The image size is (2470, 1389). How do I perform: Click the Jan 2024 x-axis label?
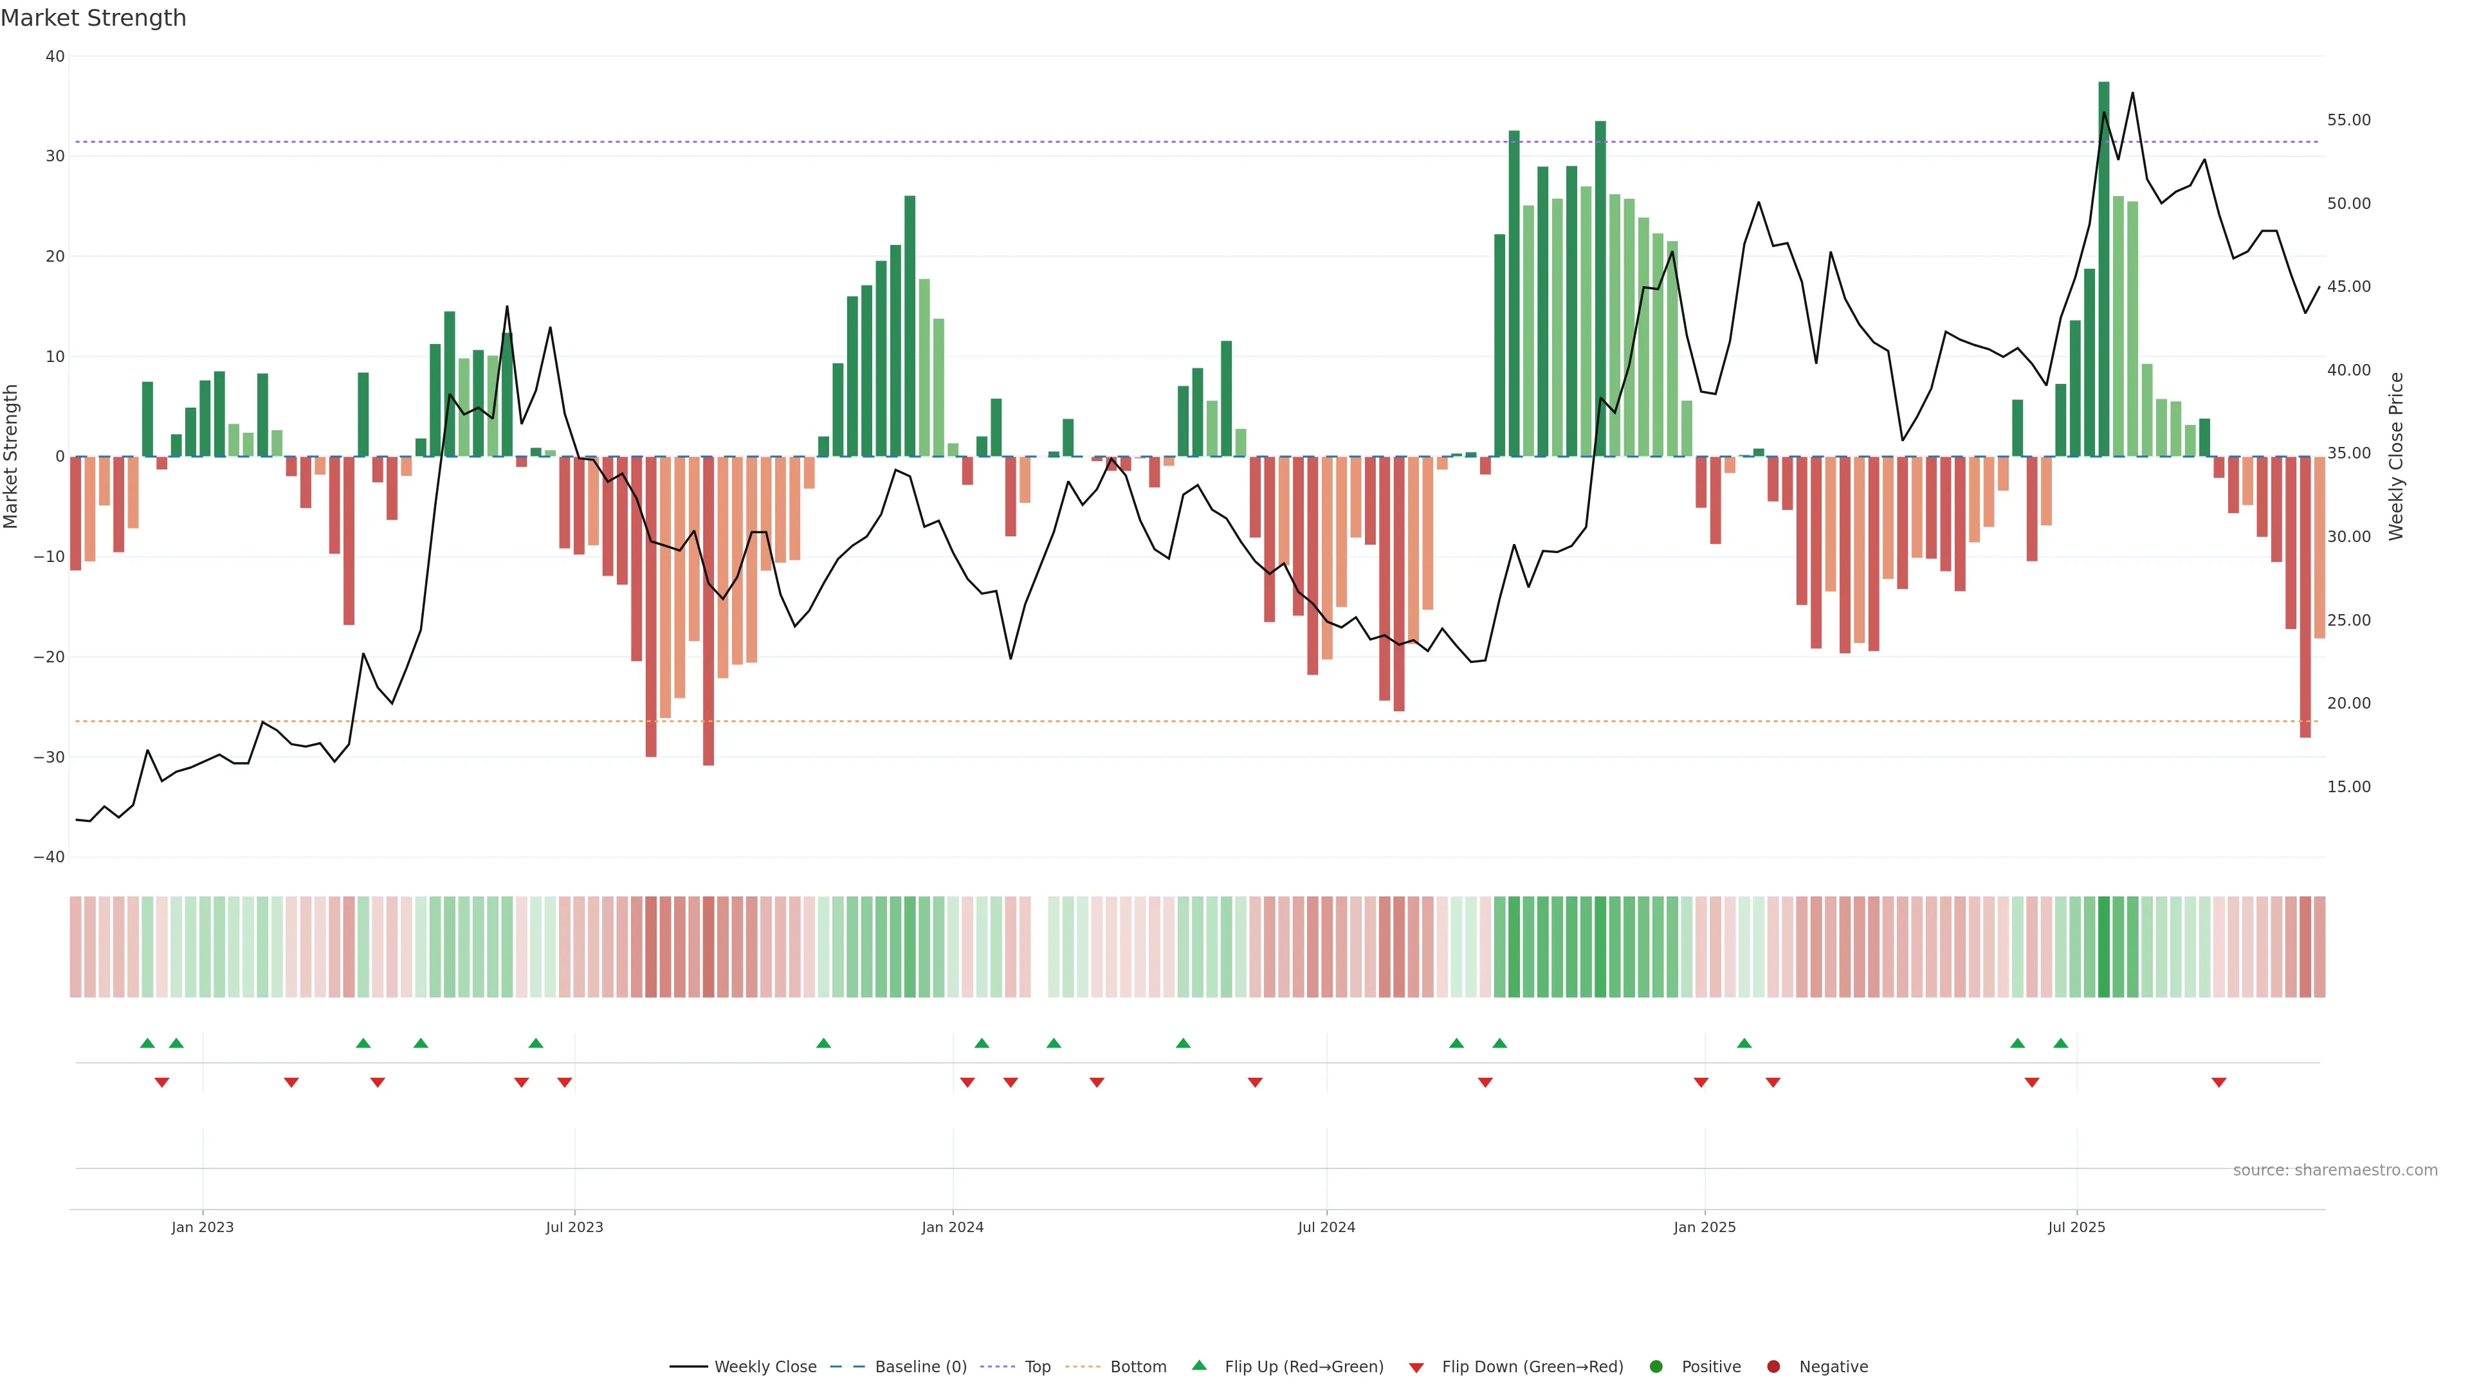point(952,1227)
